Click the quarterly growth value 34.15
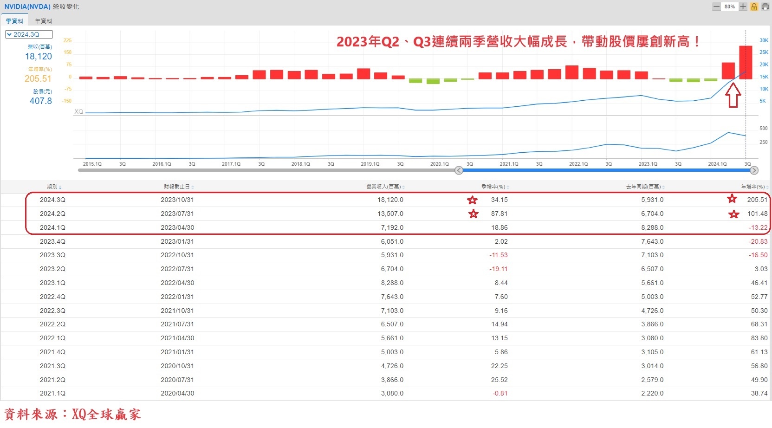Image resolution: width=772 pixels, height=428 pixels. 500,200
